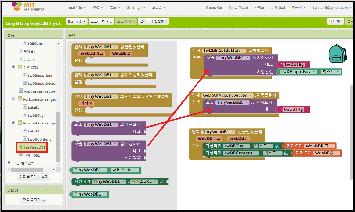Collapse the 수평배치1 tree node
Screen dimensions: 355x212
pyautogui.click(x=13, y=67)
